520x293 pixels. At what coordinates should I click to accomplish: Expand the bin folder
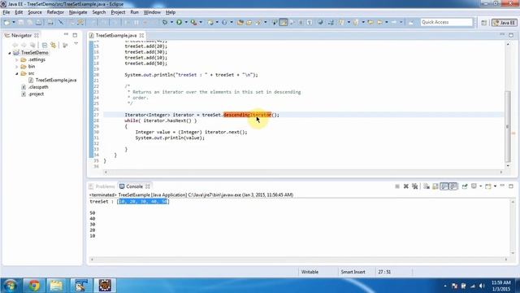16,67
